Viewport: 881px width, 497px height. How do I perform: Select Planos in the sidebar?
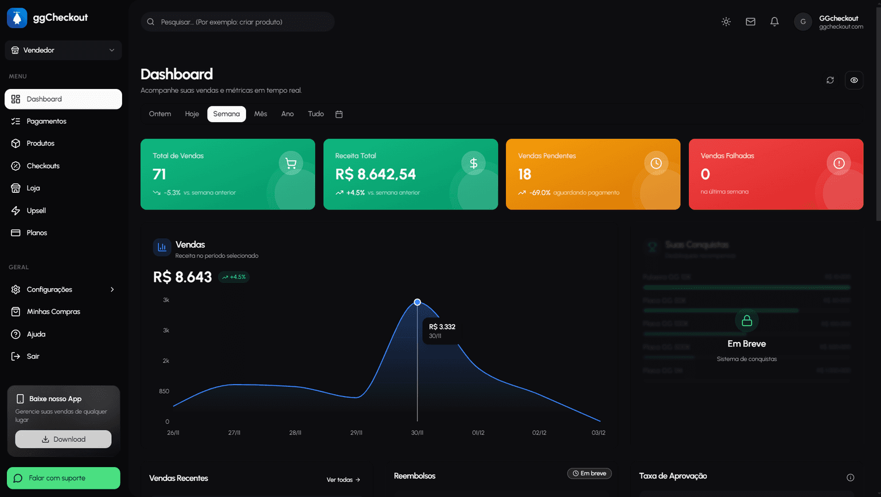[x=36, y=232]
